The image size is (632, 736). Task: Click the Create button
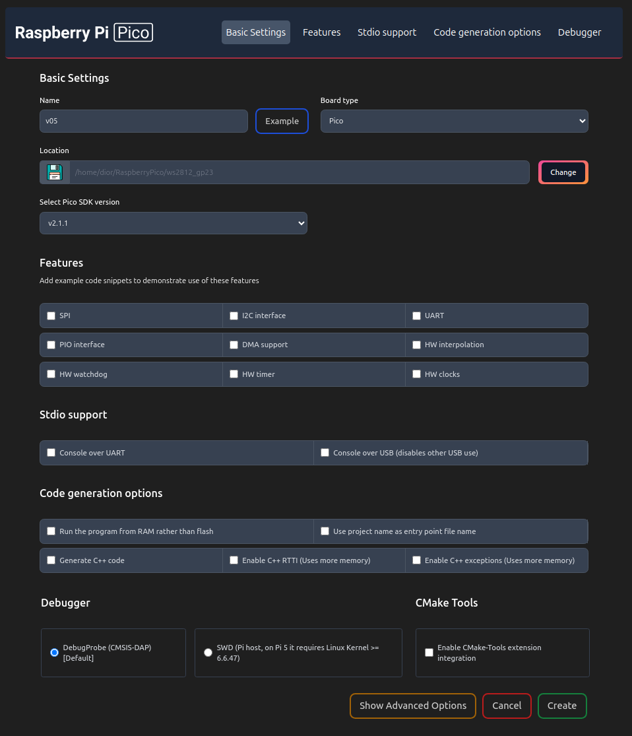coord(562,706)
